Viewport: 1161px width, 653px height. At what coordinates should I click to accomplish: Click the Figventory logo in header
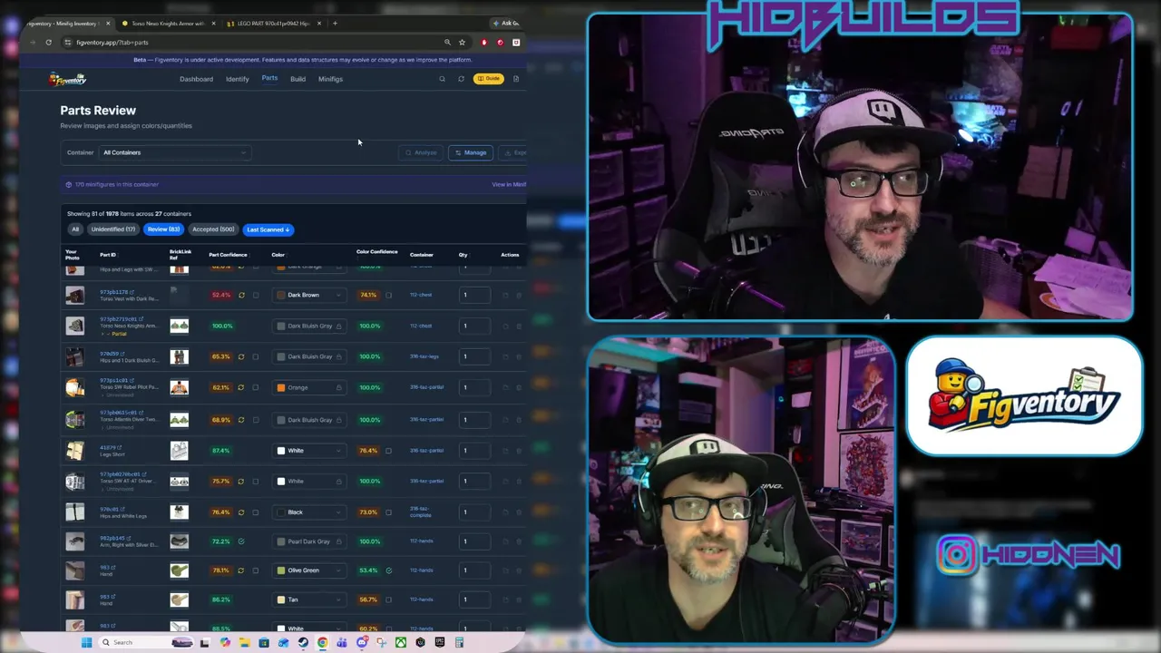68,79
